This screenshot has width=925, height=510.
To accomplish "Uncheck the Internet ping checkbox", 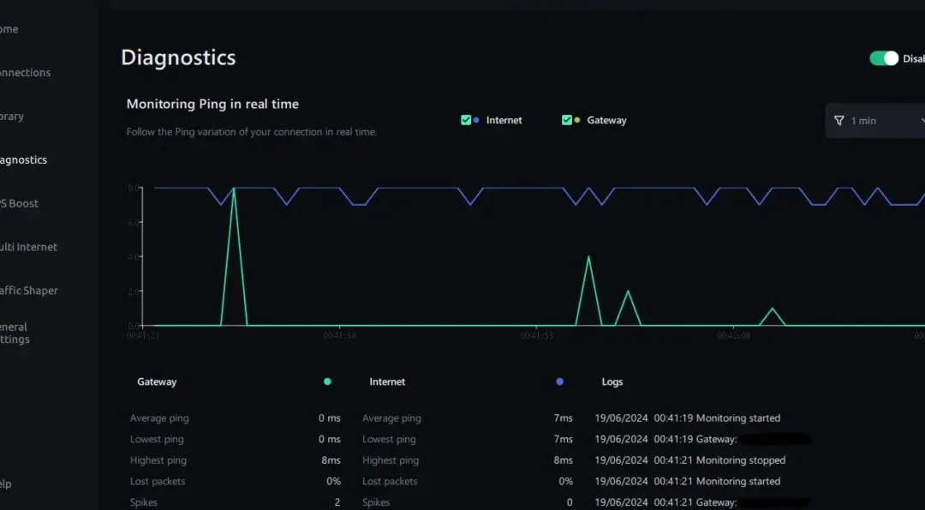I will tap(466, 120).
